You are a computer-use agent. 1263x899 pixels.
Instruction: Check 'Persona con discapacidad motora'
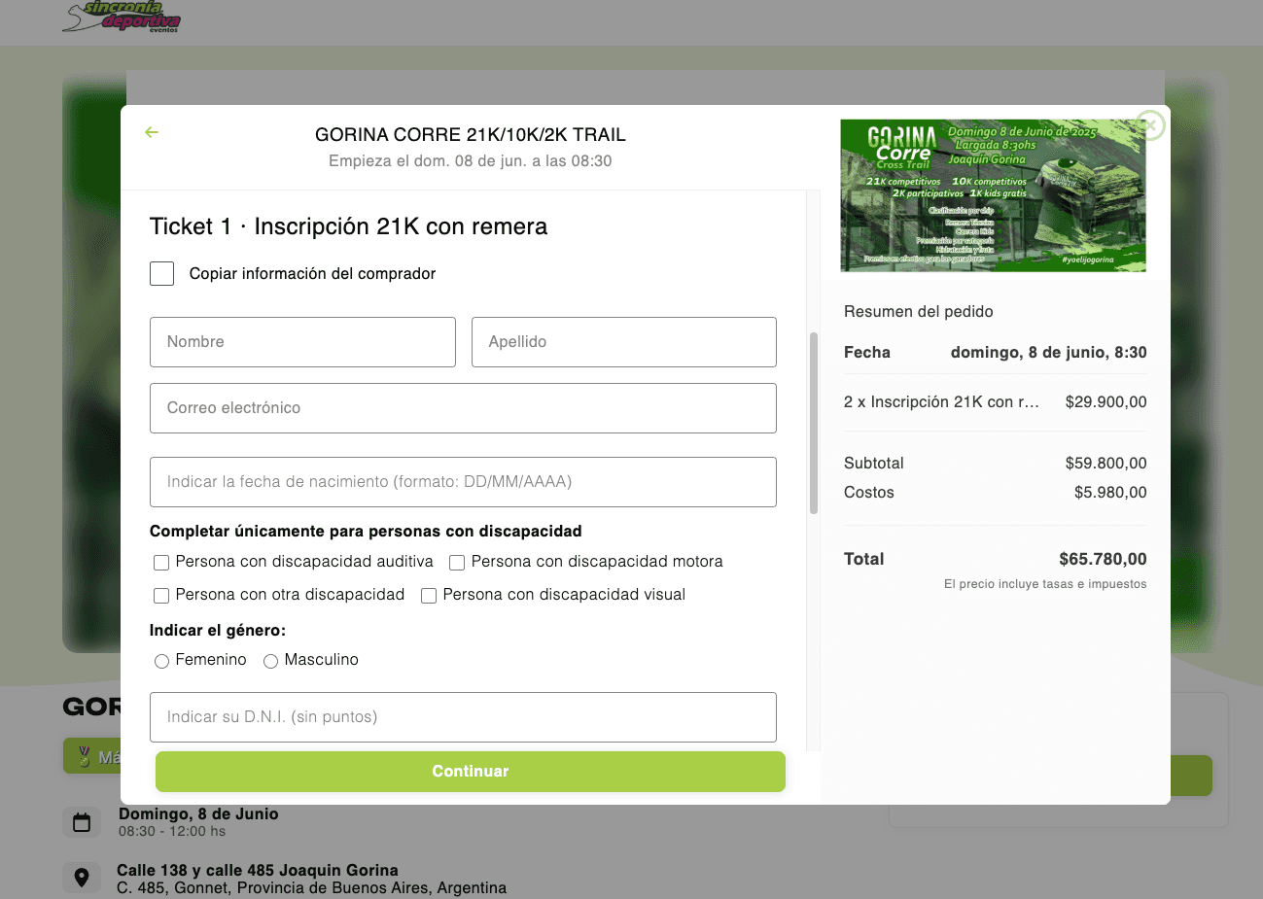coord(457,563)
